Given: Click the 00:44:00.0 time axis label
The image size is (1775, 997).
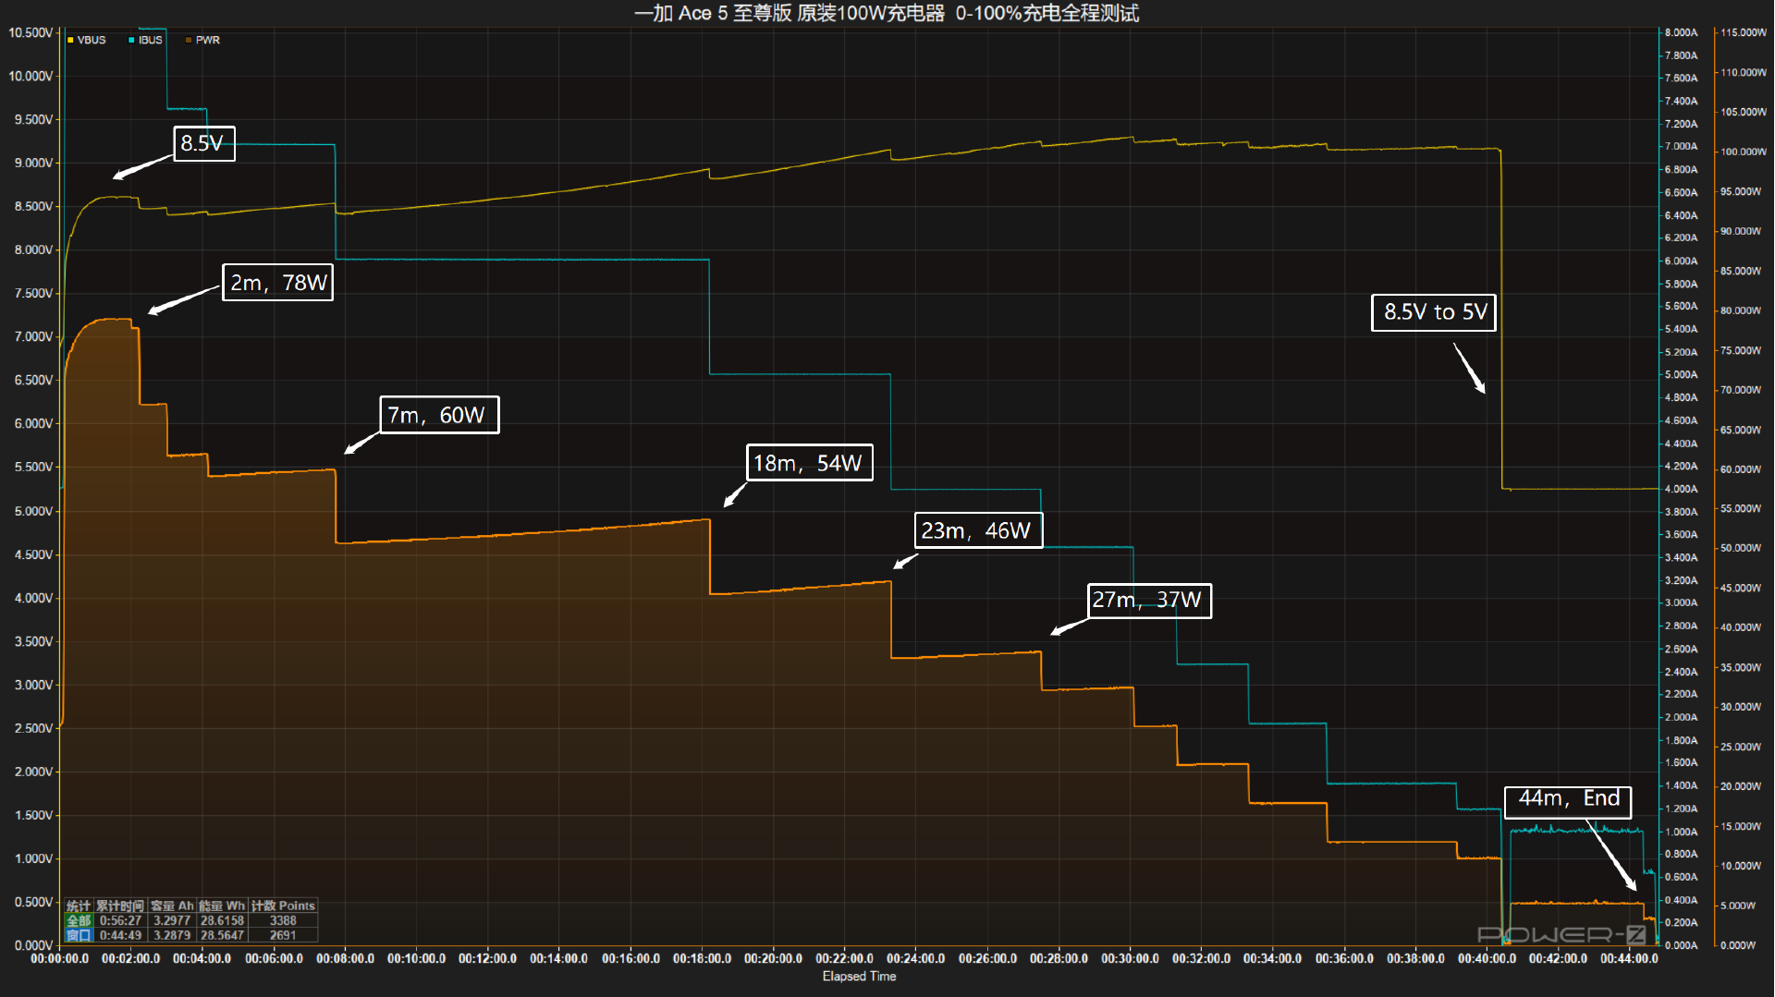Looking at the screenshot, I should coord(1629,959).
